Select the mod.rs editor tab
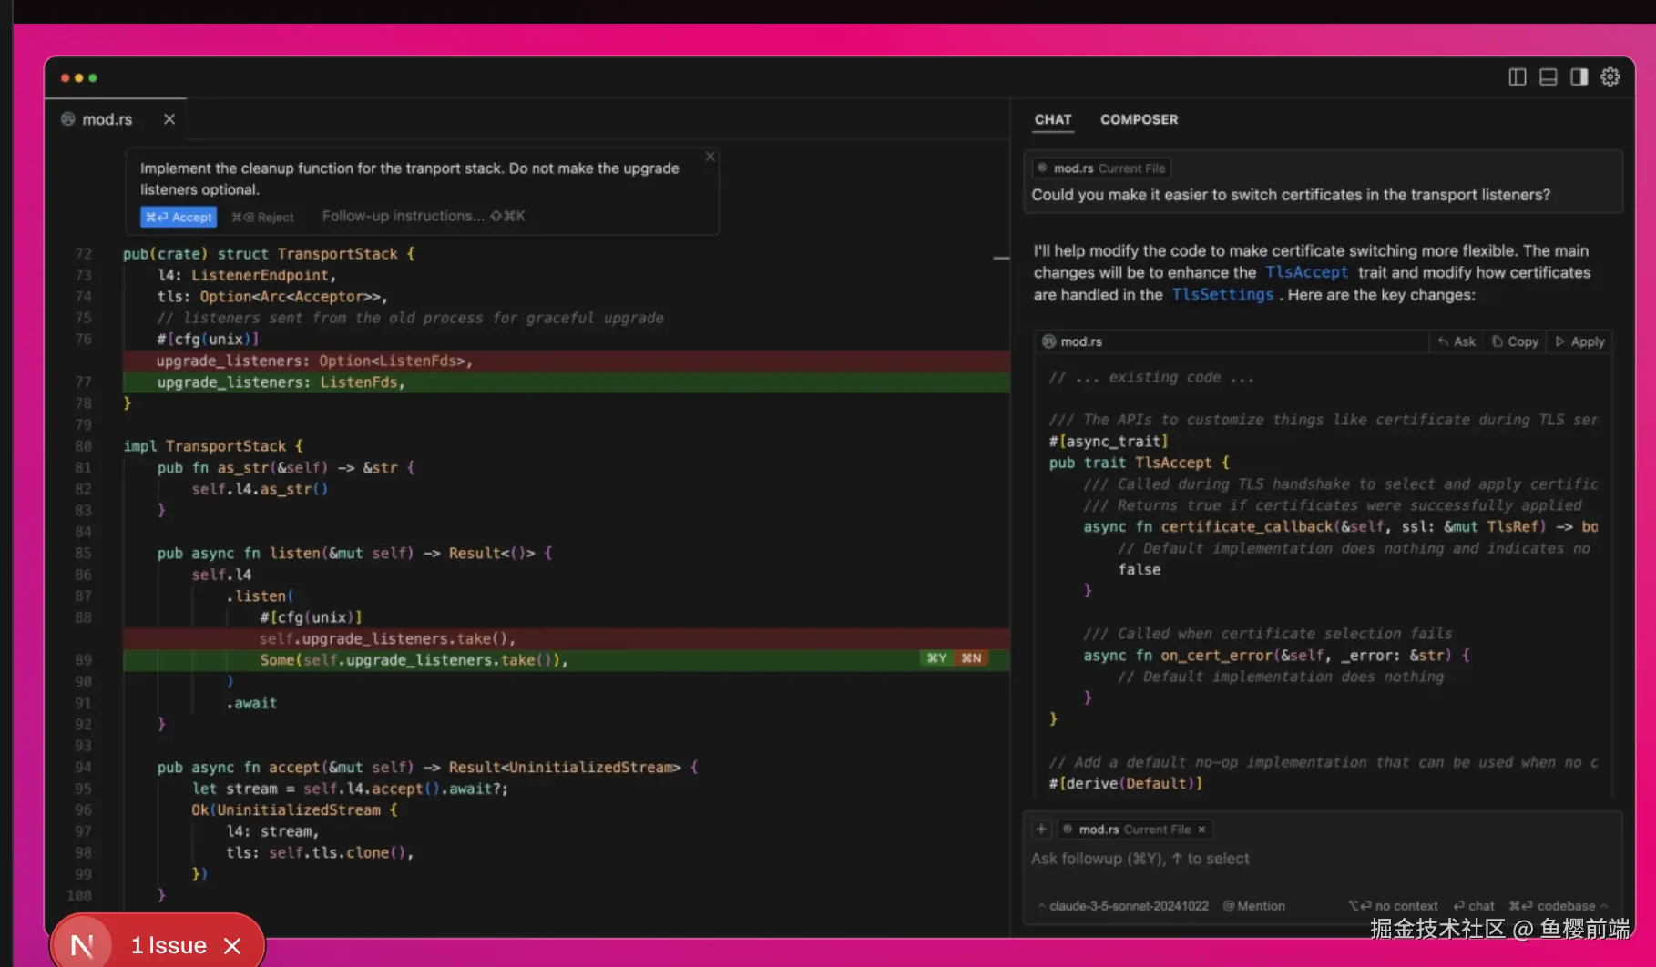Viewport: 1656px width, 967px height. tap(107, 119)
